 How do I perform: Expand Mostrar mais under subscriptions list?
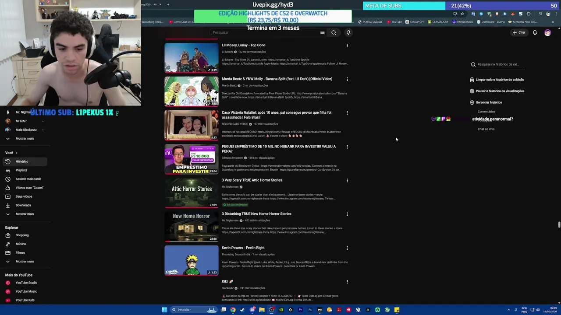click(25, 138)
